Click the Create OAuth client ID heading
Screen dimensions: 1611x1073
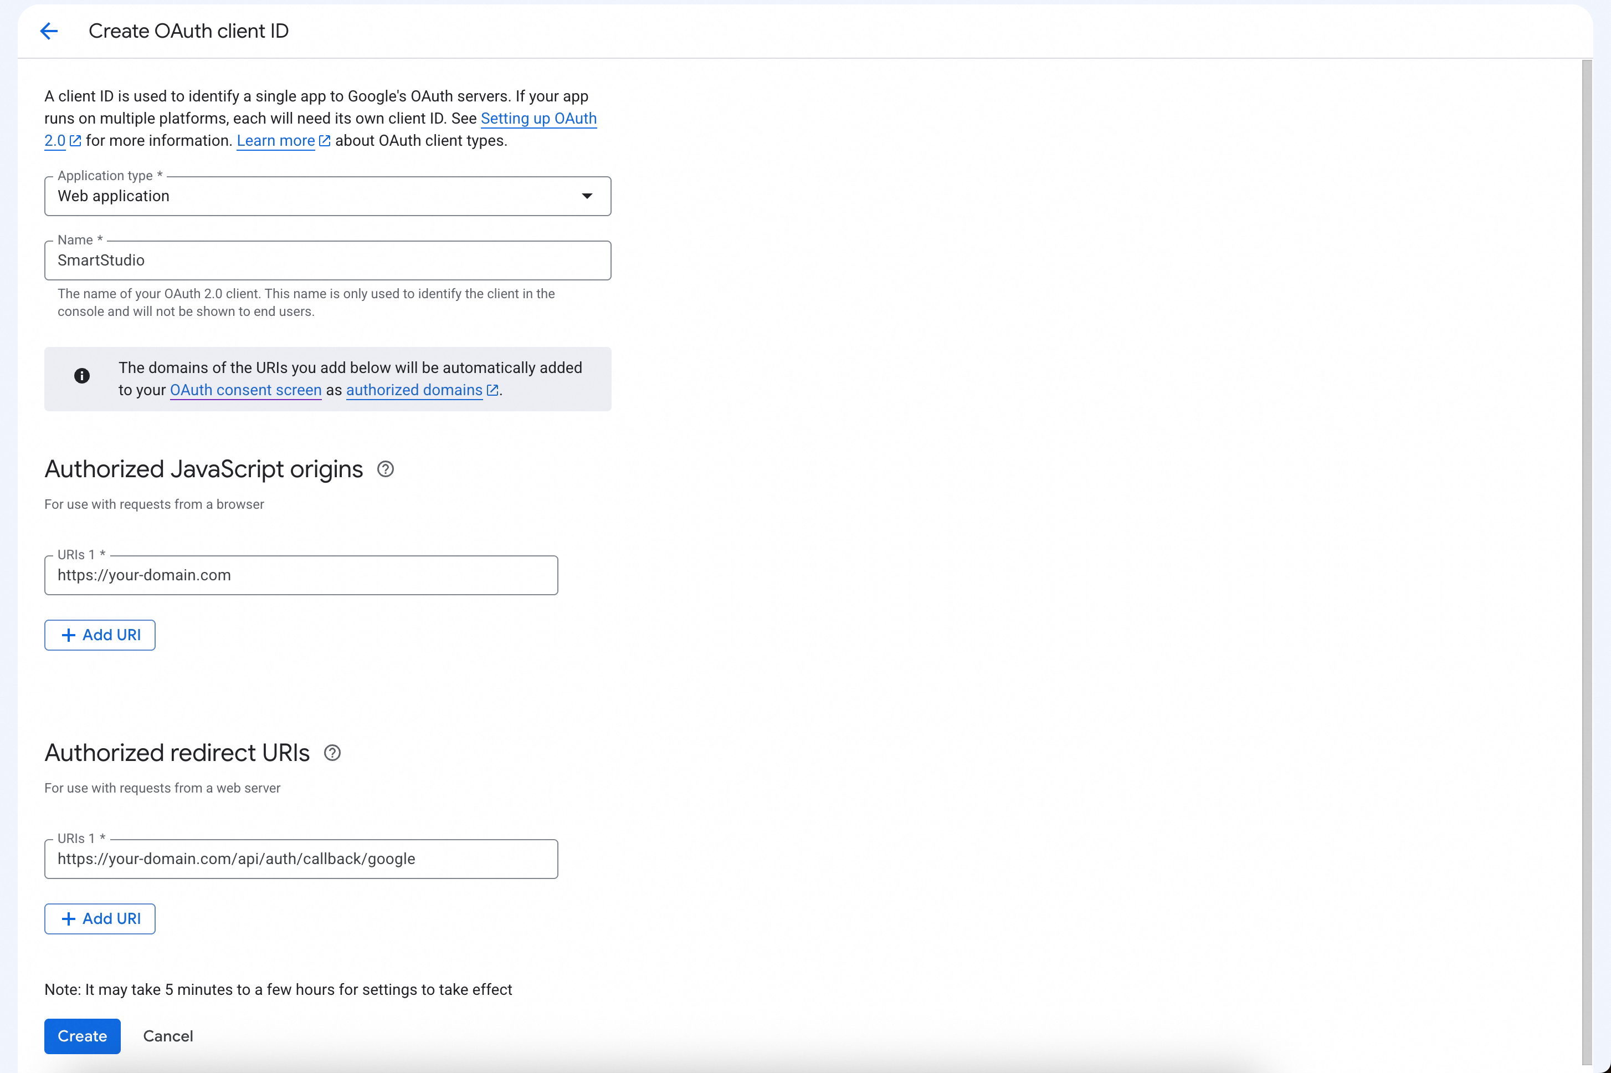[189, 31]
